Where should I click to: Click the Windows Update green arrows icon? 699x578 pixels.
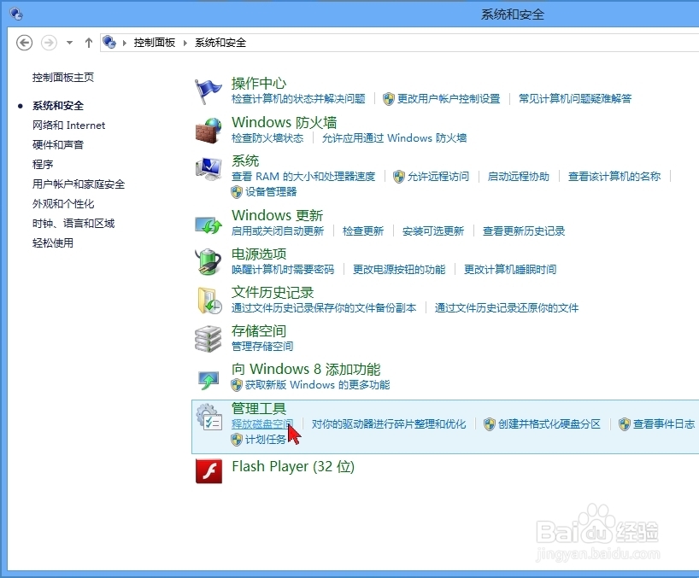tap(209, 225)
